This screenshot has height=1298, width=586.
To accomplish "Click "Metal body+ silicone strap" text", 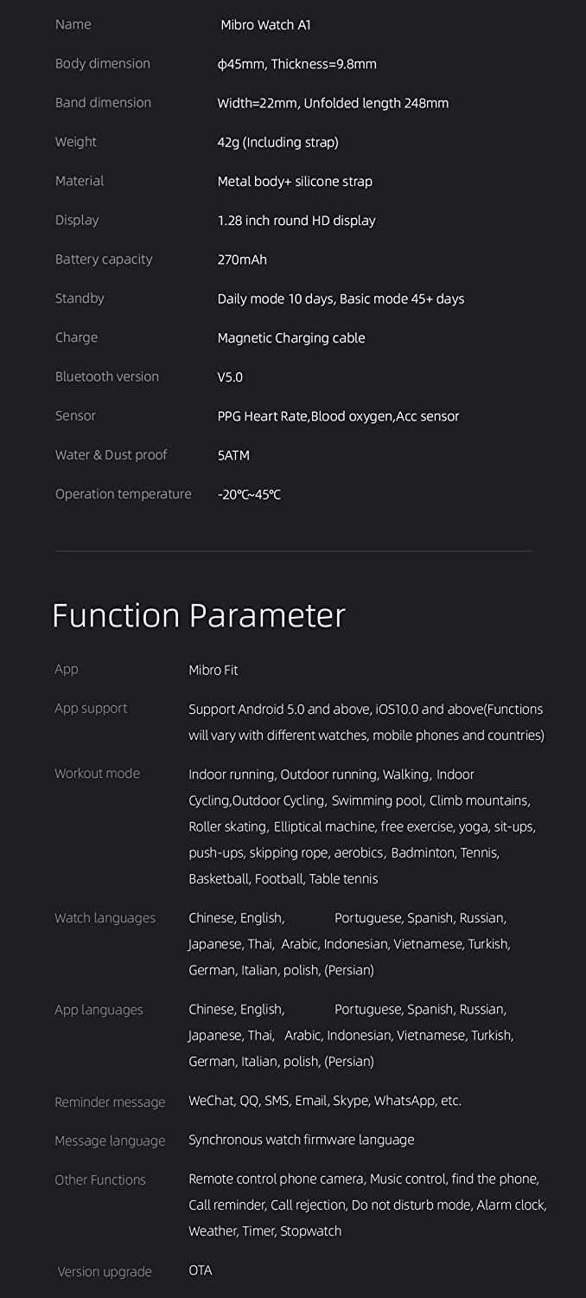I will pyautogui.click(x=295, y=182).
